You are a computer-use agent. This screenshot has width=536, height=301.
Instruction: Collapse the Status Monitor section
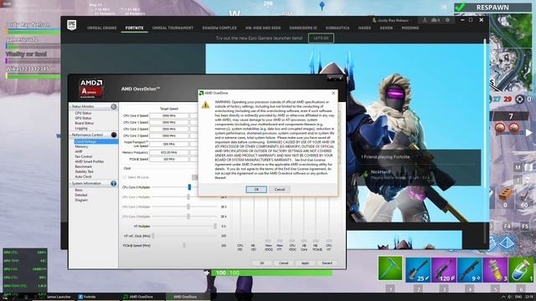pos(70,107)
